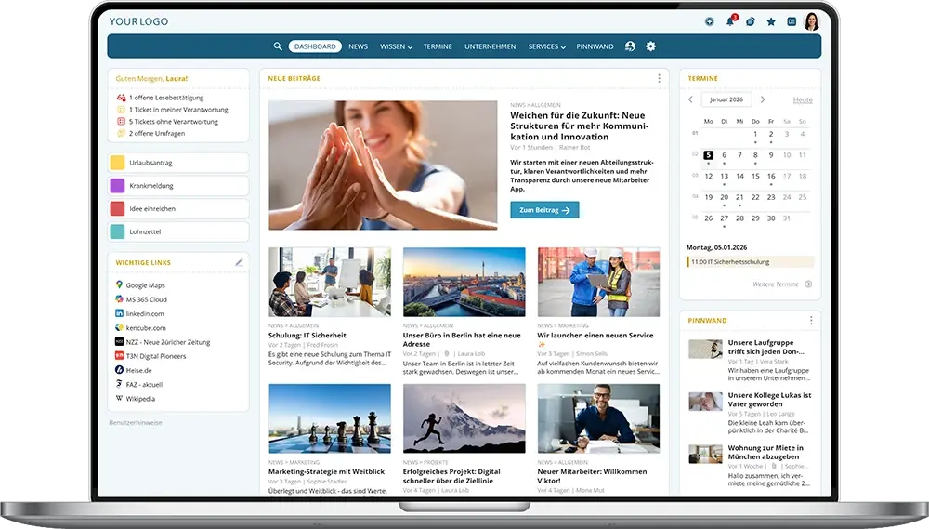Open the Neue Beiträge three-dot menu

pyautogui.click(x=659, y=78)
